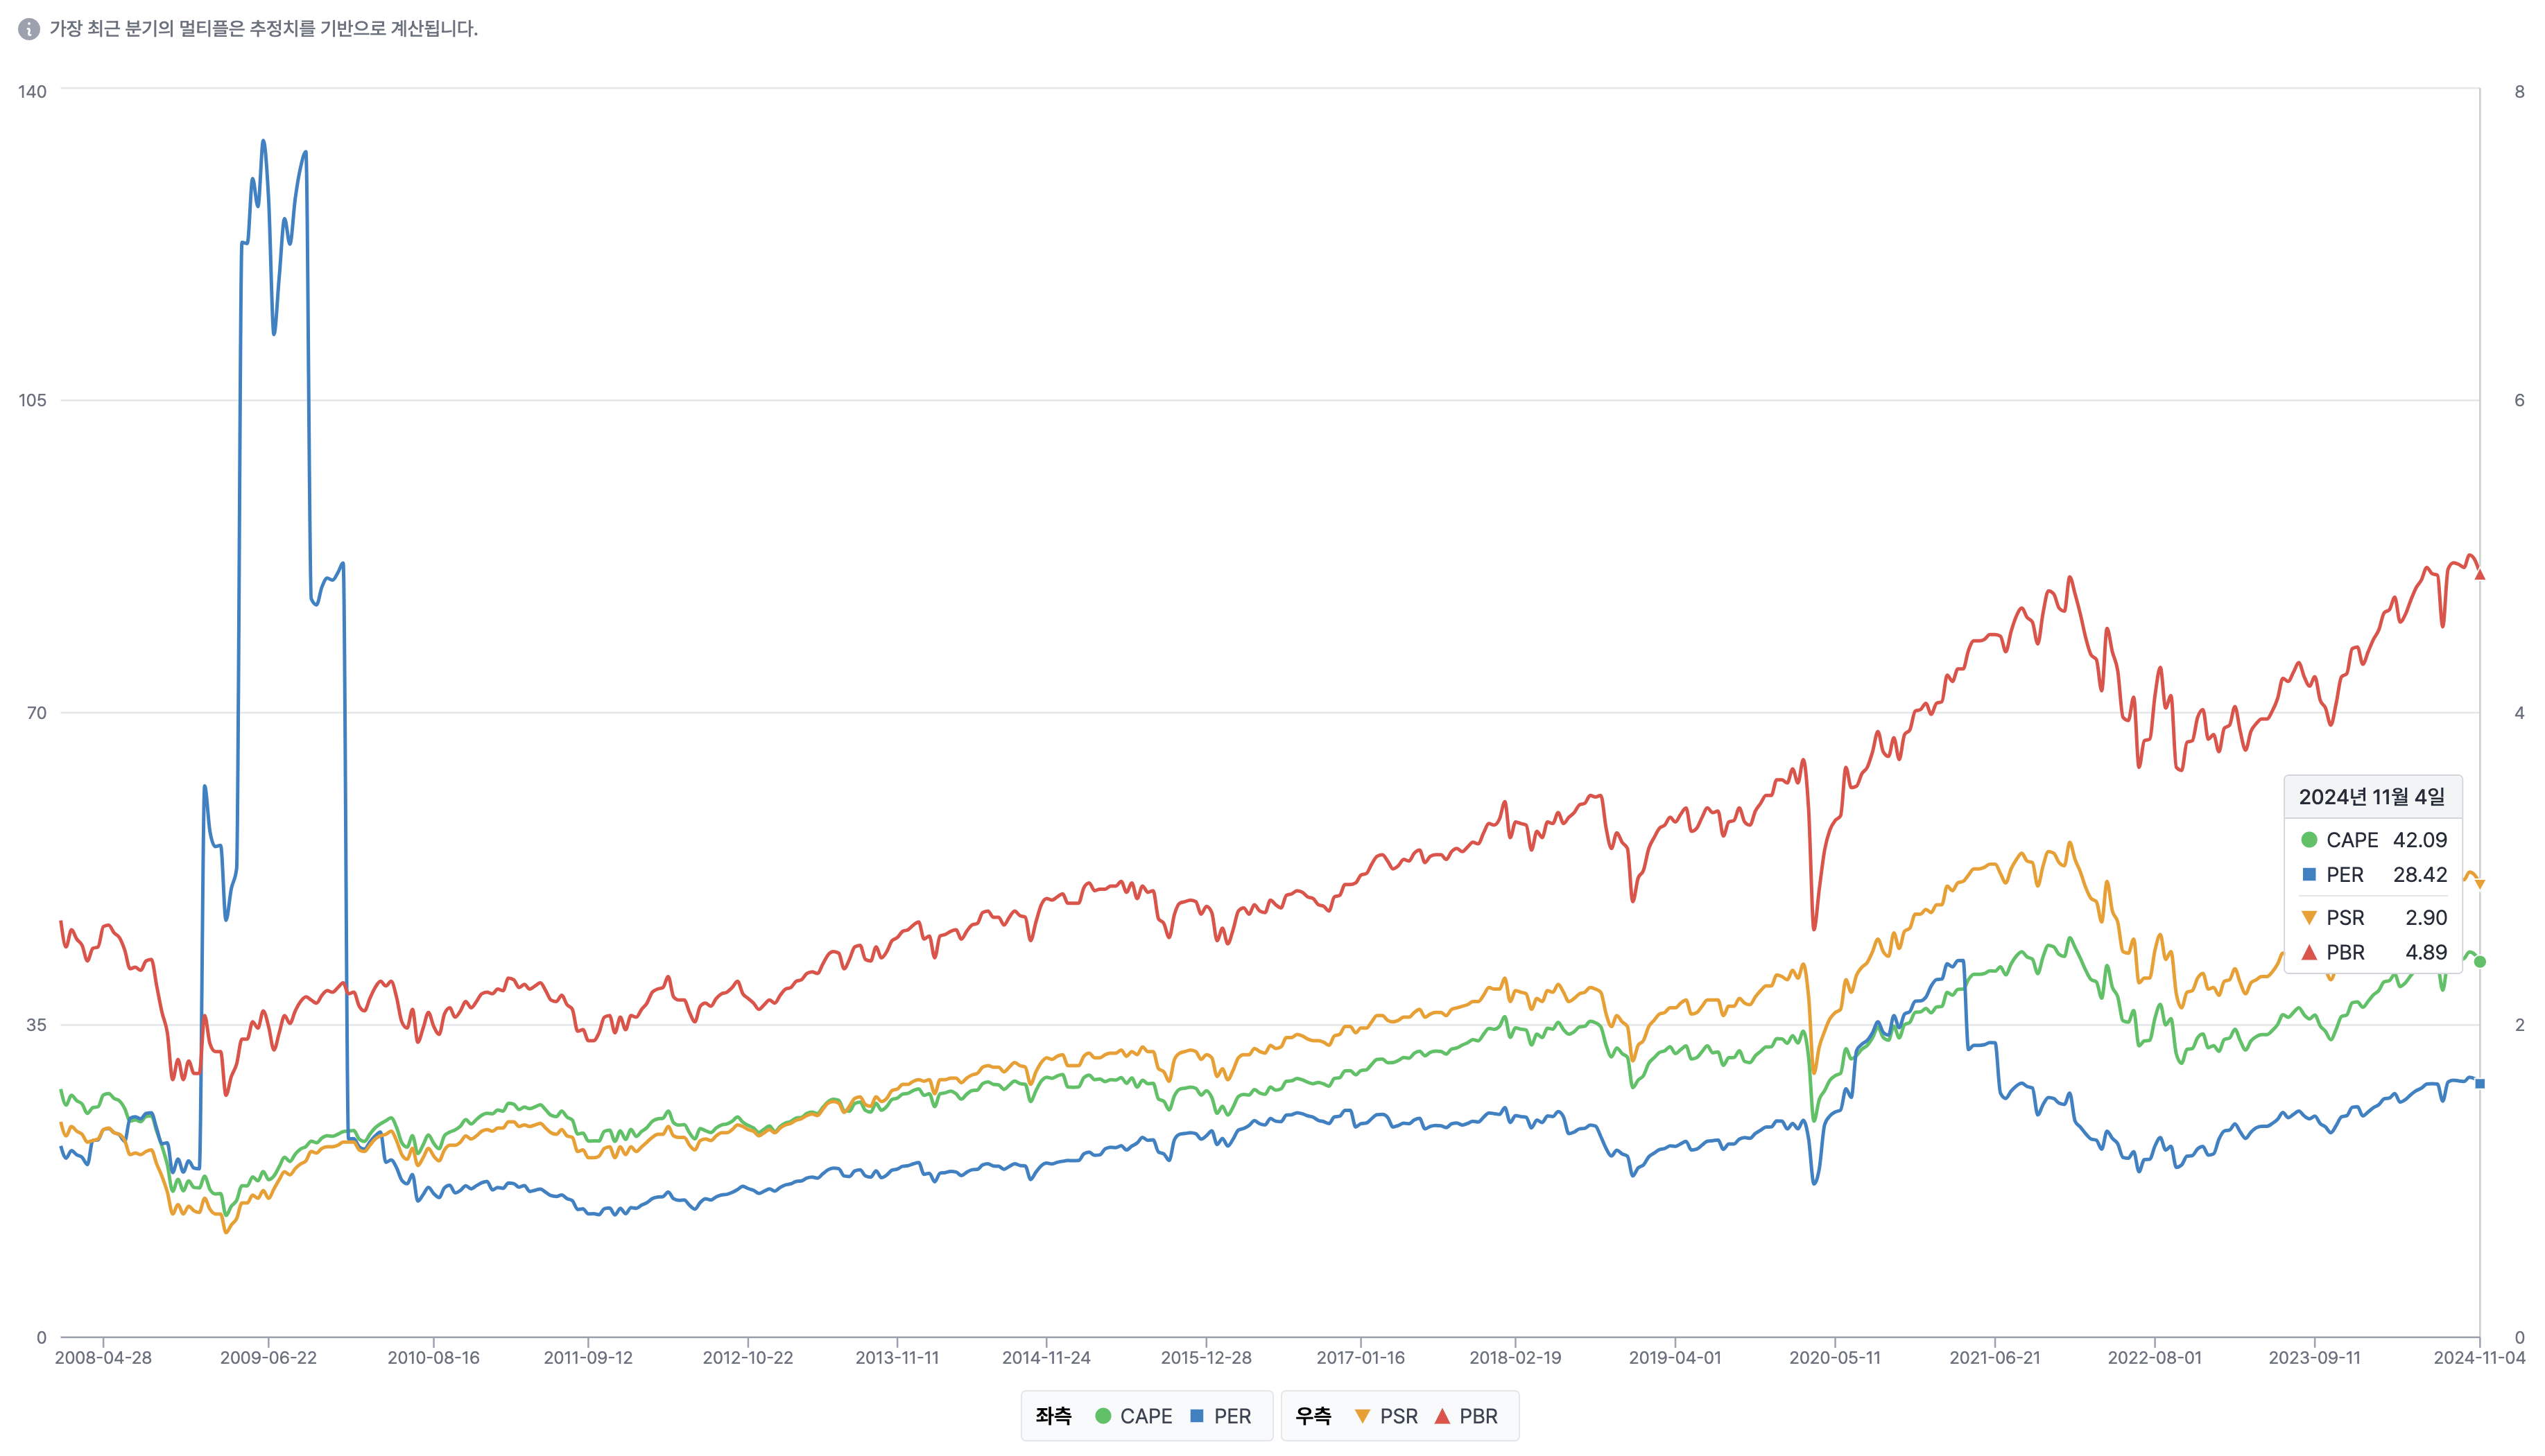
Task: Click the tooltip header 2024년 11월 4일
Action: (2371, 797)
